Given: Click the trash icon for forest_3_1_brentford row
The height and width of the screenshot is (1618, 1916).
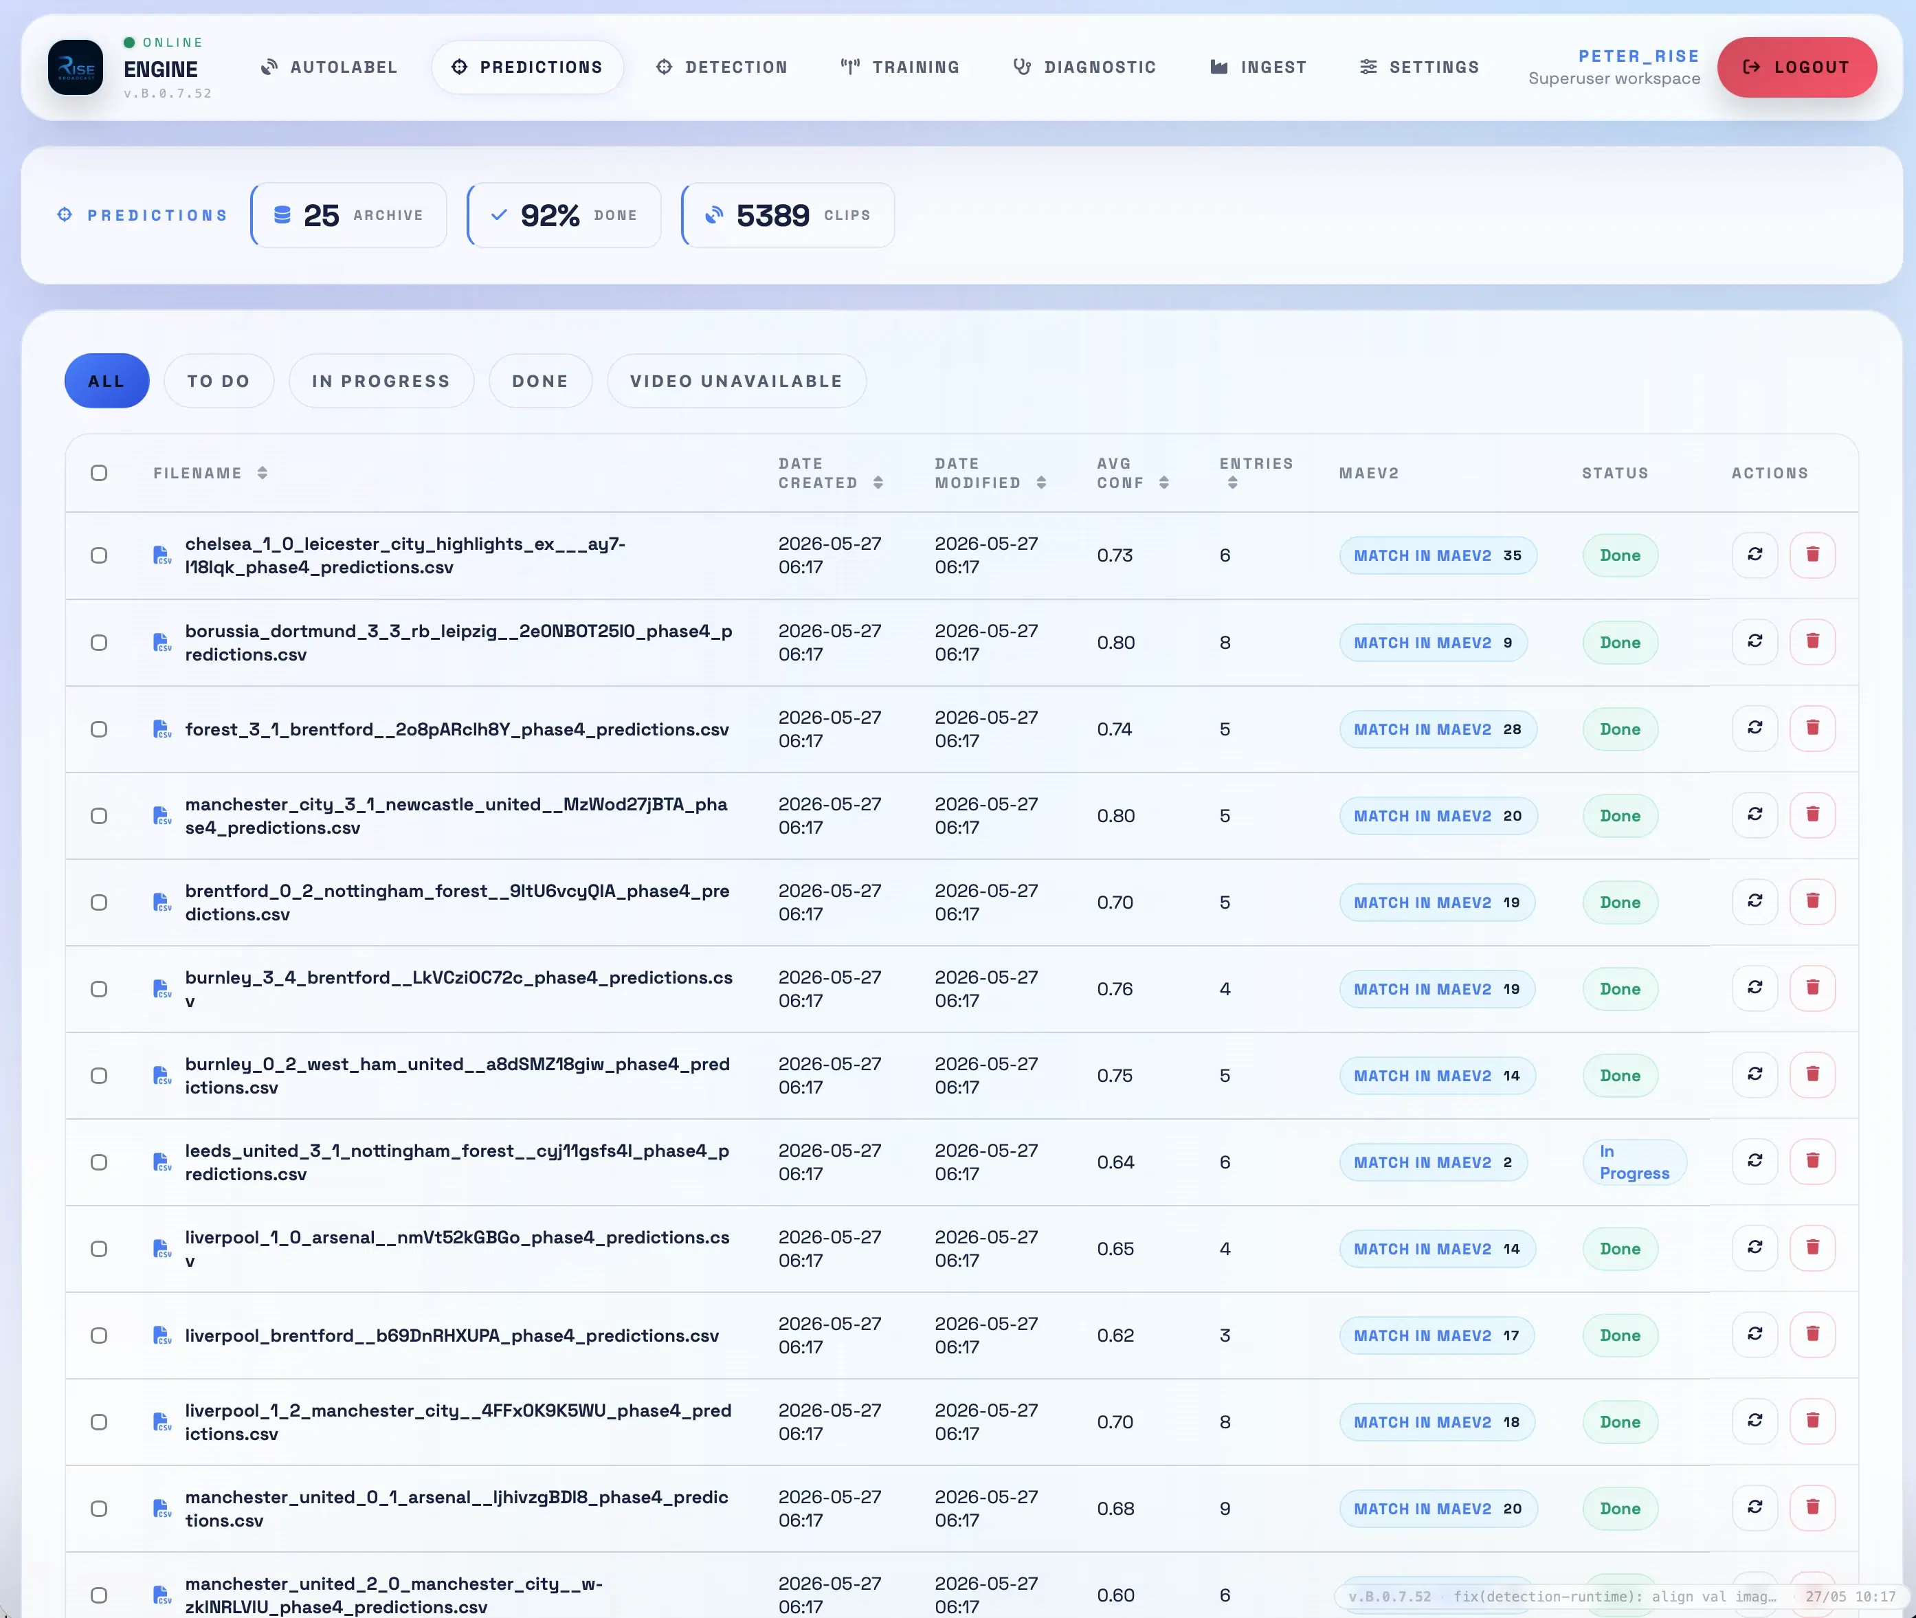Looking at the screenshot, I should 1812,729.
